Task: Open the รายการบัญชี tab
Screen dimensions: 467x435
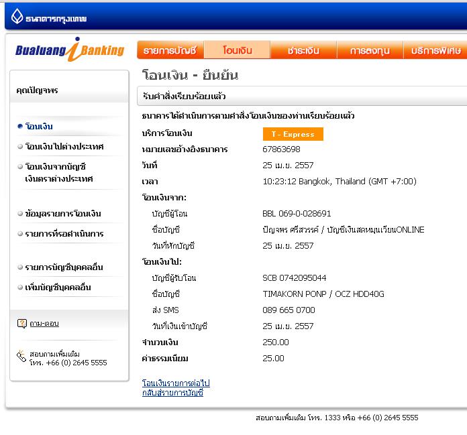Action: [x=170, y=50]
